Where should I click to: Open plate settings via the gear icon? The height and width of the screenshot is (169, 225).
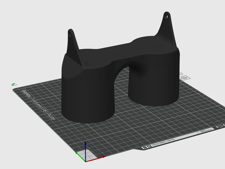184,78
